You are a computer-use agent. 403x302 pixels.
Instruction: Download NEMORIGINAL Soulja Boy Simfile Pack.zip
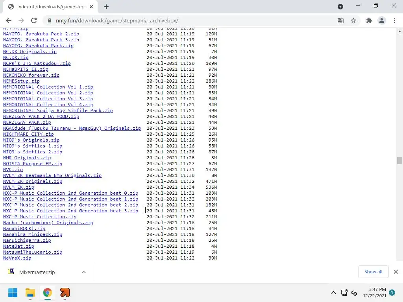click(58, 110)
